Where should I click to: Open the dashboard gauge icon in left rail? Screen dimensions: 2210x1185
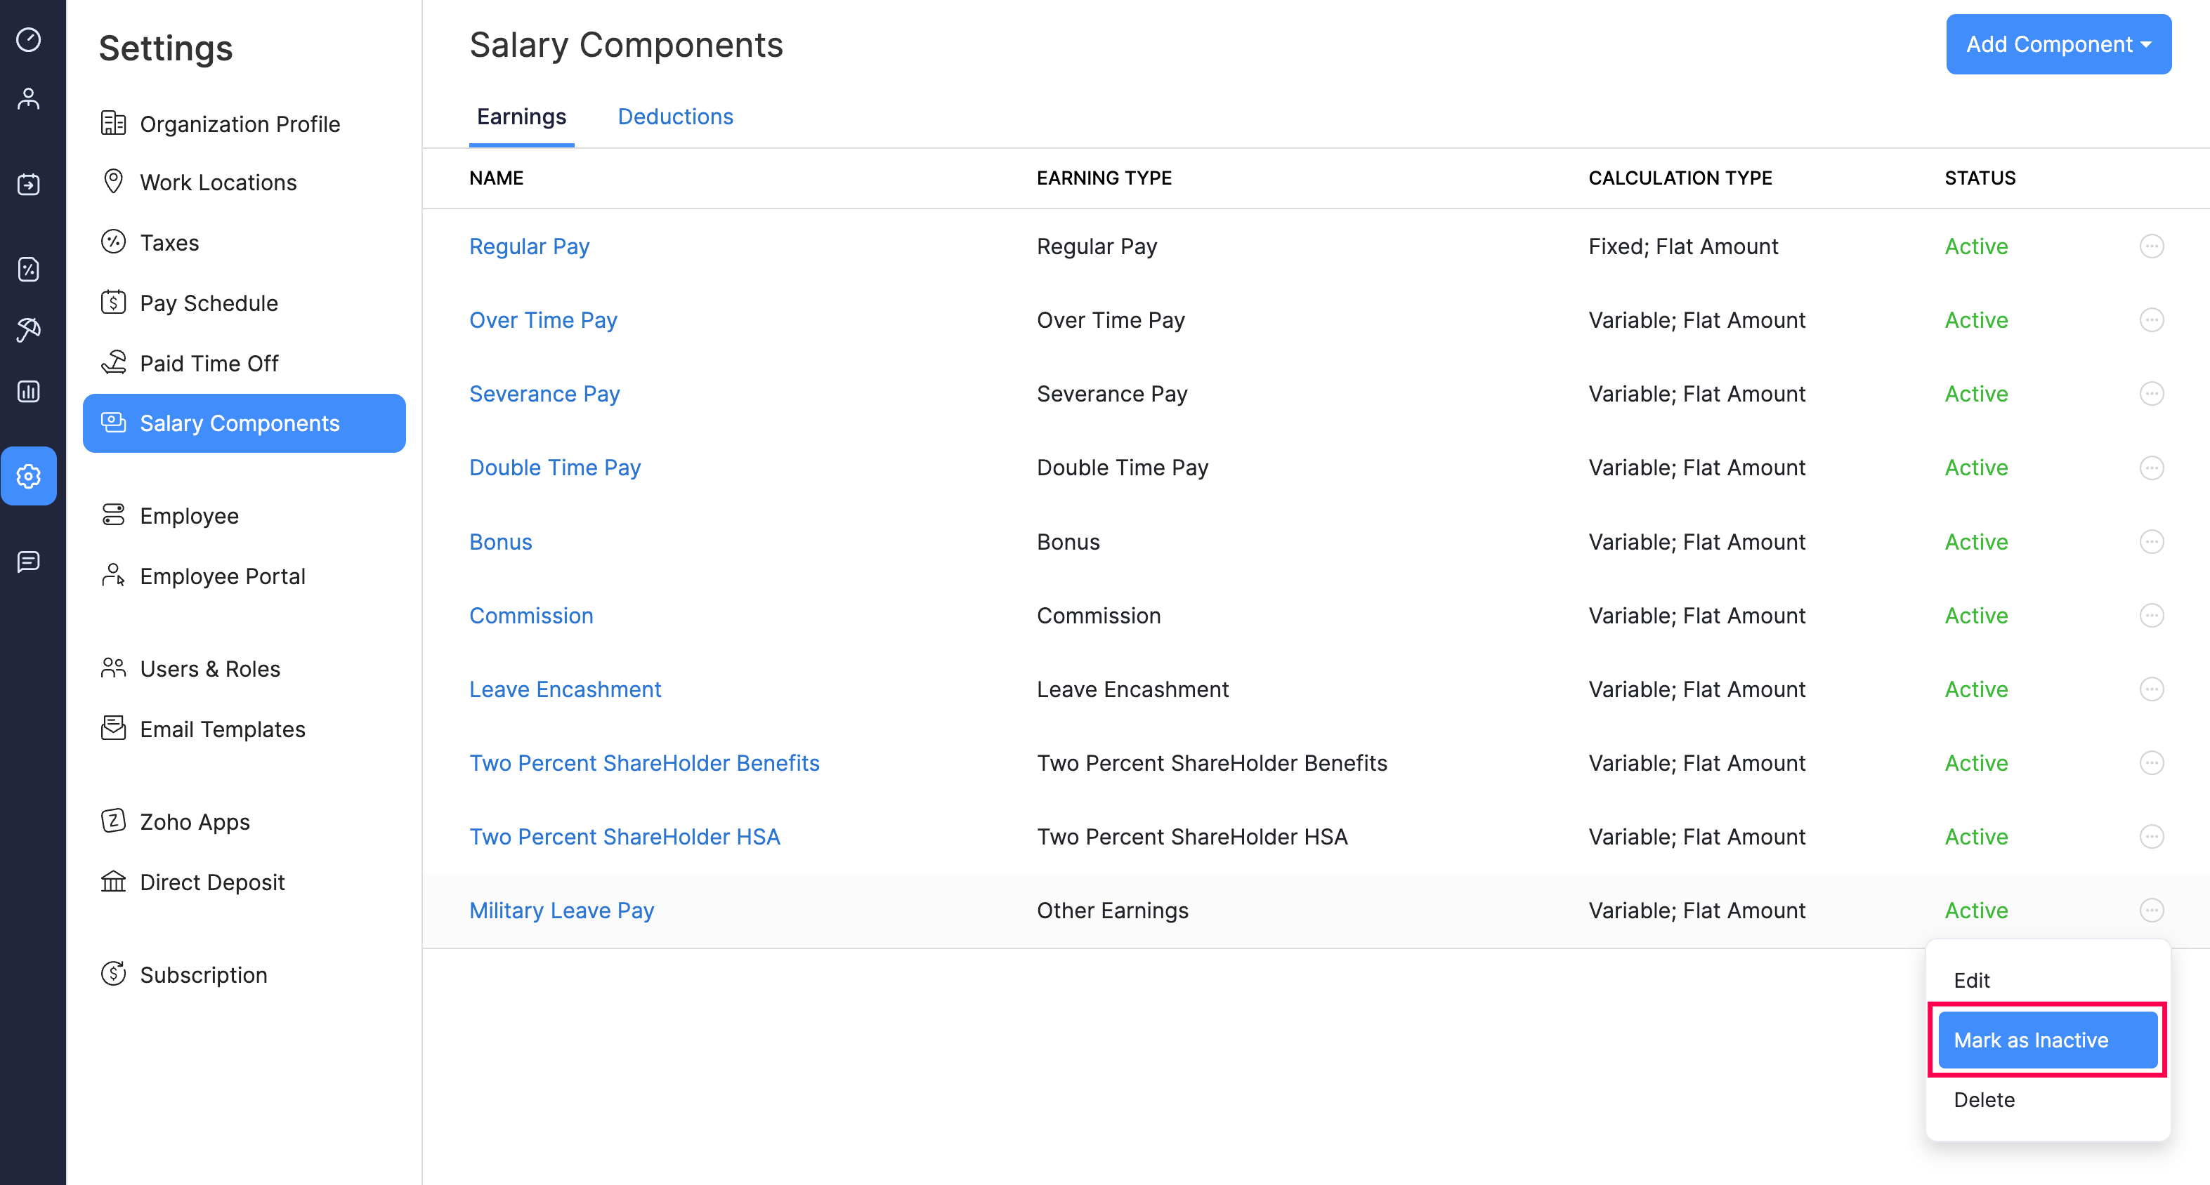click(x=30, y=39)
